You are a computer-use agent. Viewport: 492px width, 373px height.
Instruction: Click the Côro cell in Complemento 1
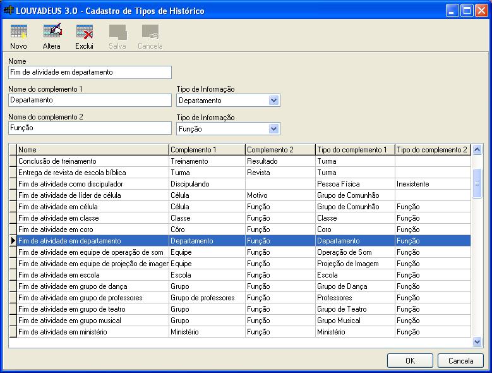pyautogui.click(x=207, y=229)
